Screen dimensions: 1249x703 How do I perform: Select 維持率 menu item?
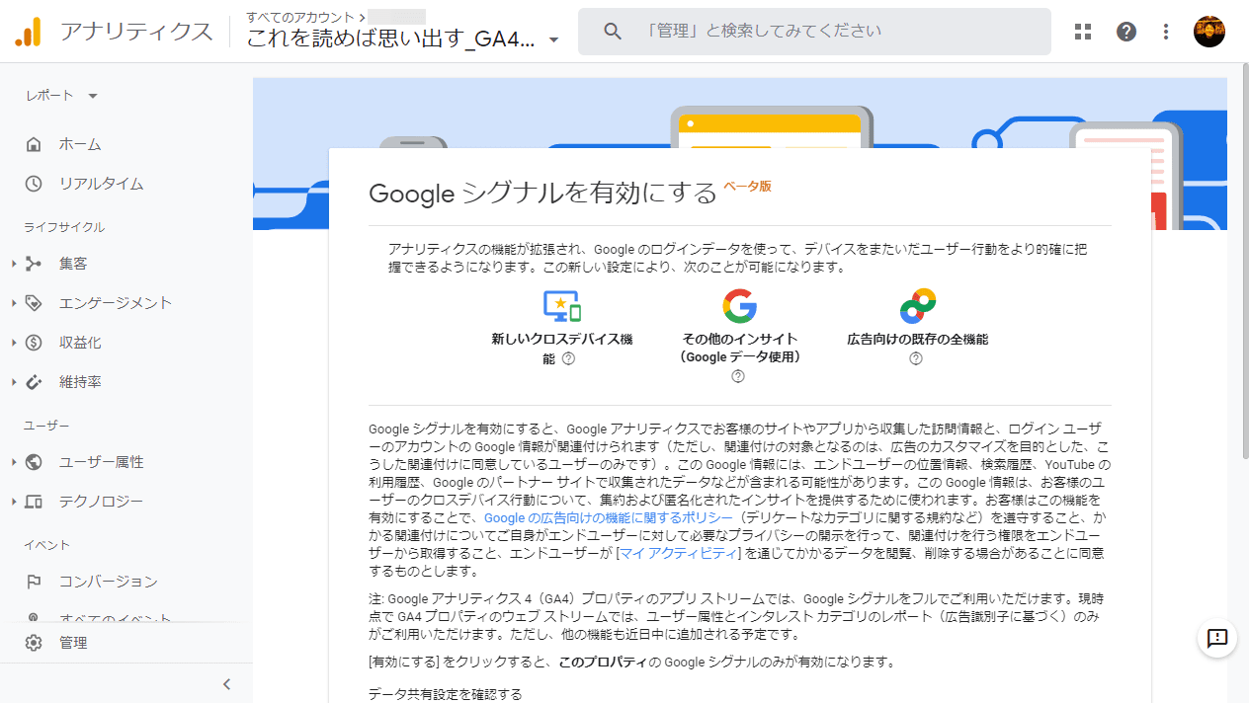point(80,382)
